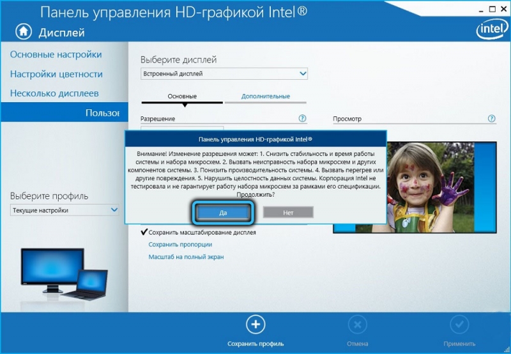Screen dimensions: 511x354
Task: Click the Дисплей page heading
Action: (x=61, y=33)
